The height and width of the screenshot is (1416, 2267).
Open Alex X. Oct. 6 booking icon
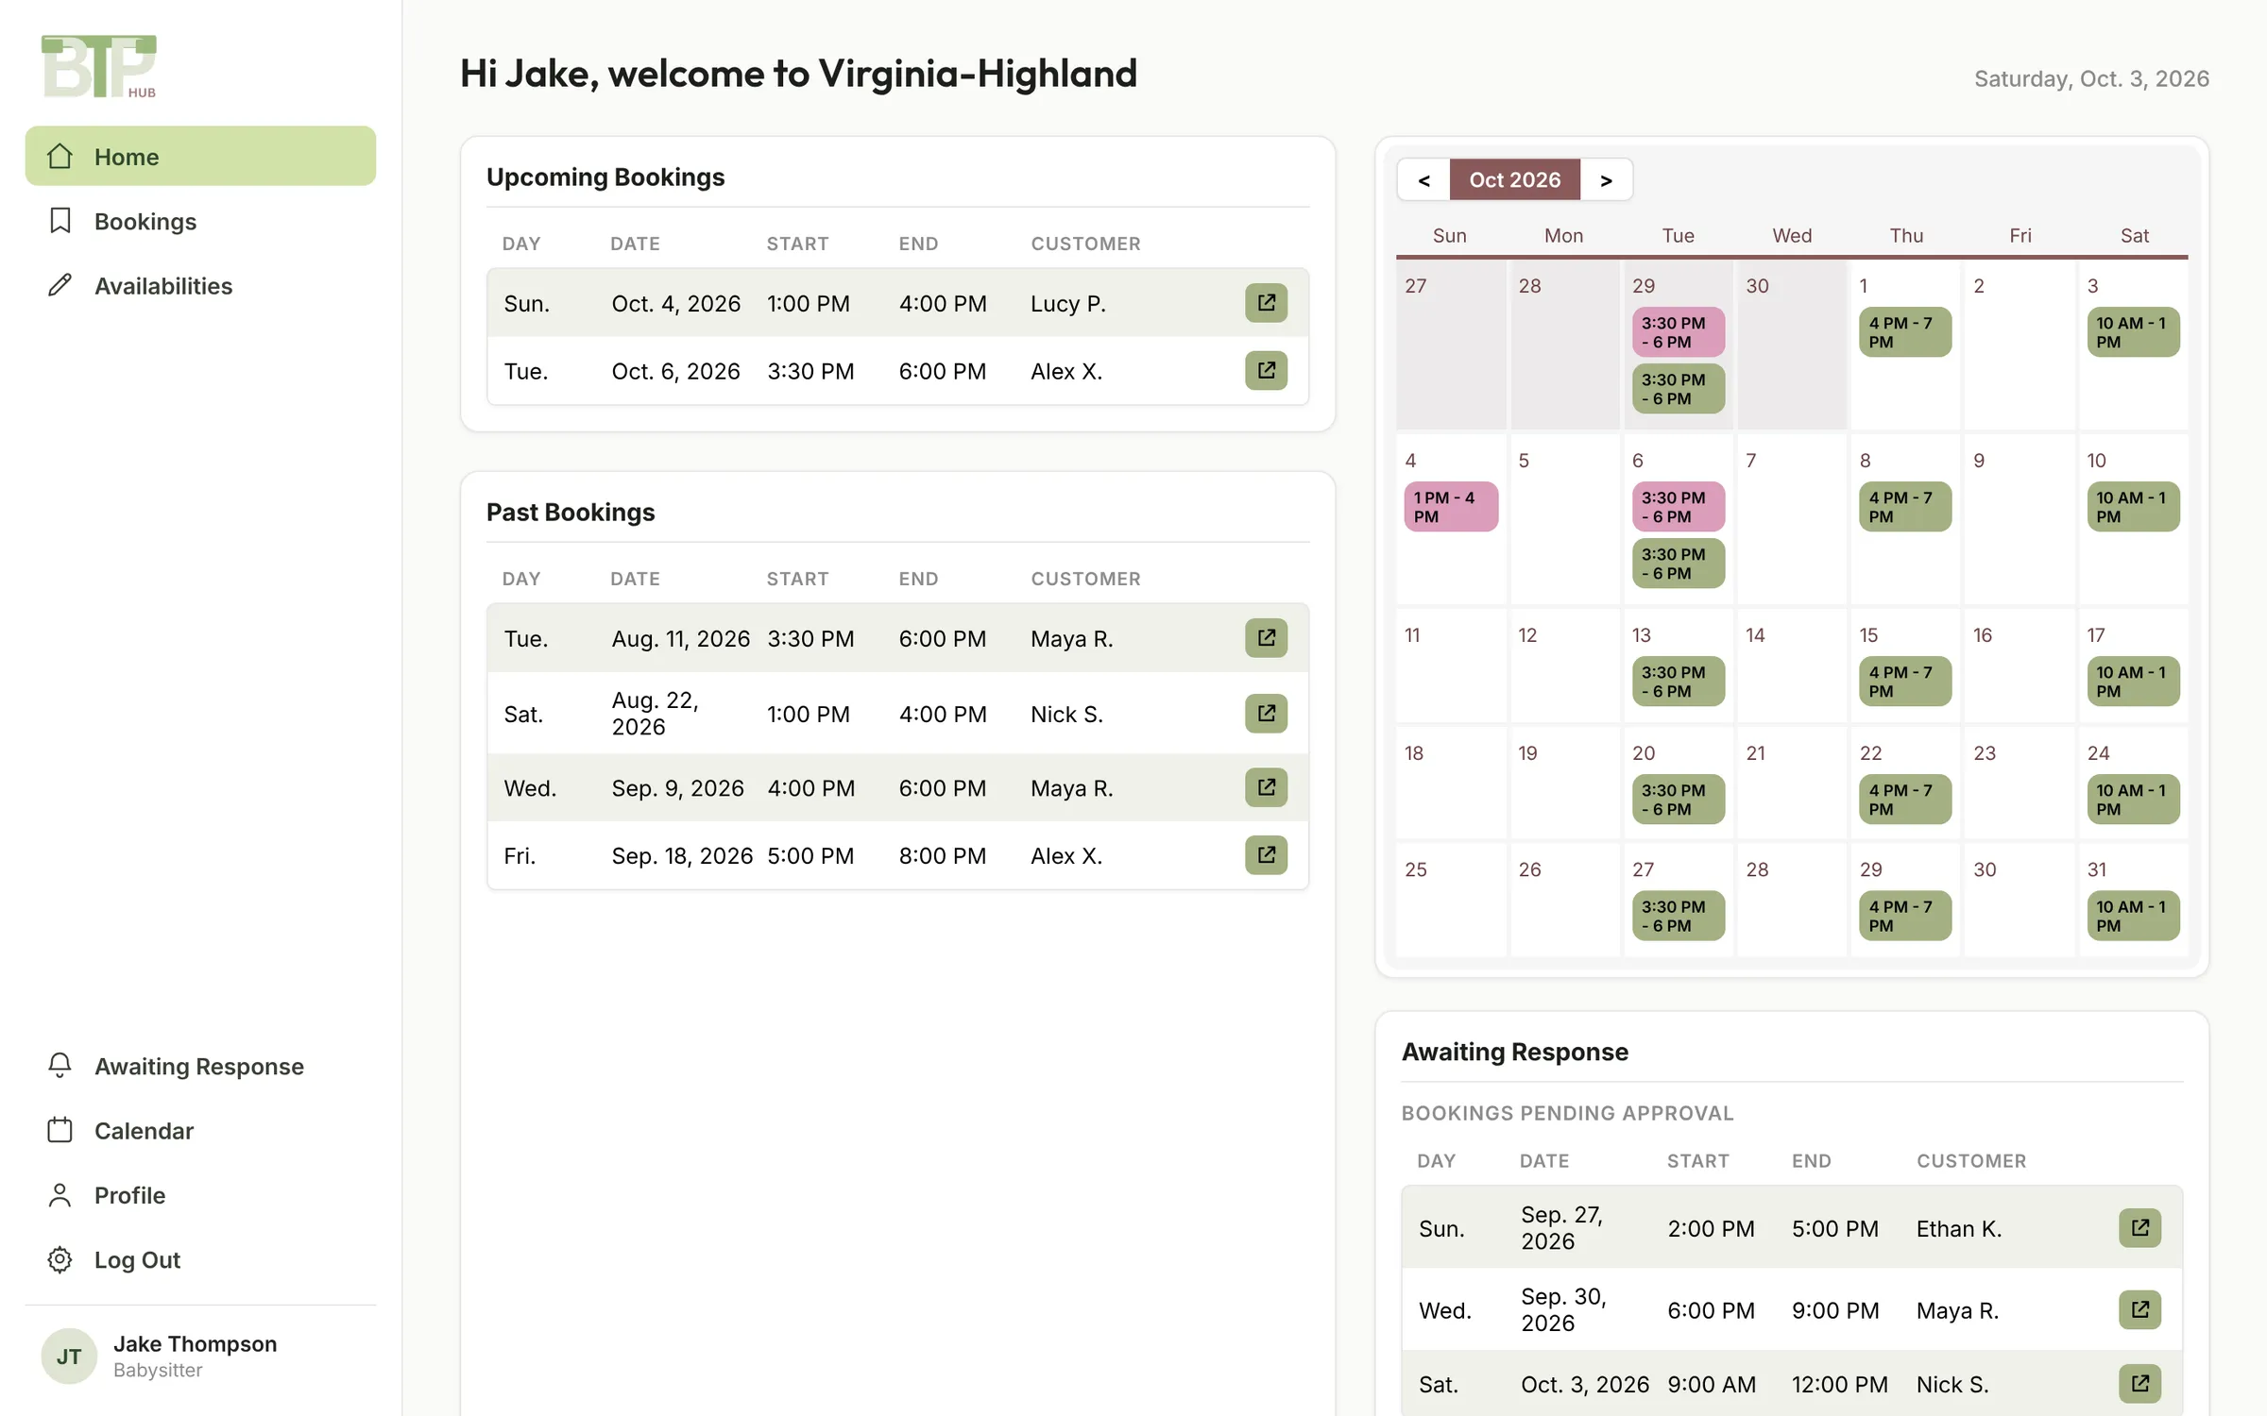click(x=1266, y=371)
